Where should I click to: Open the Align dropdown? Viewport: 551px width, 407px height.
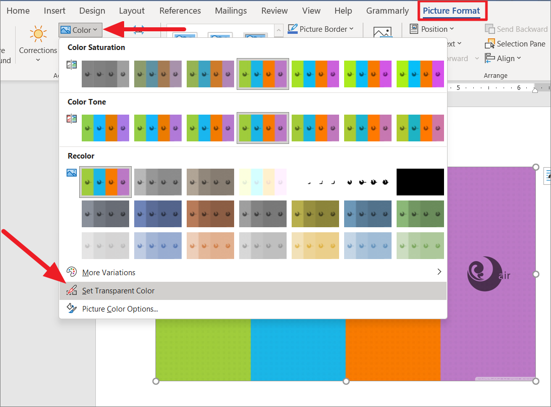[x=503, y=59]
